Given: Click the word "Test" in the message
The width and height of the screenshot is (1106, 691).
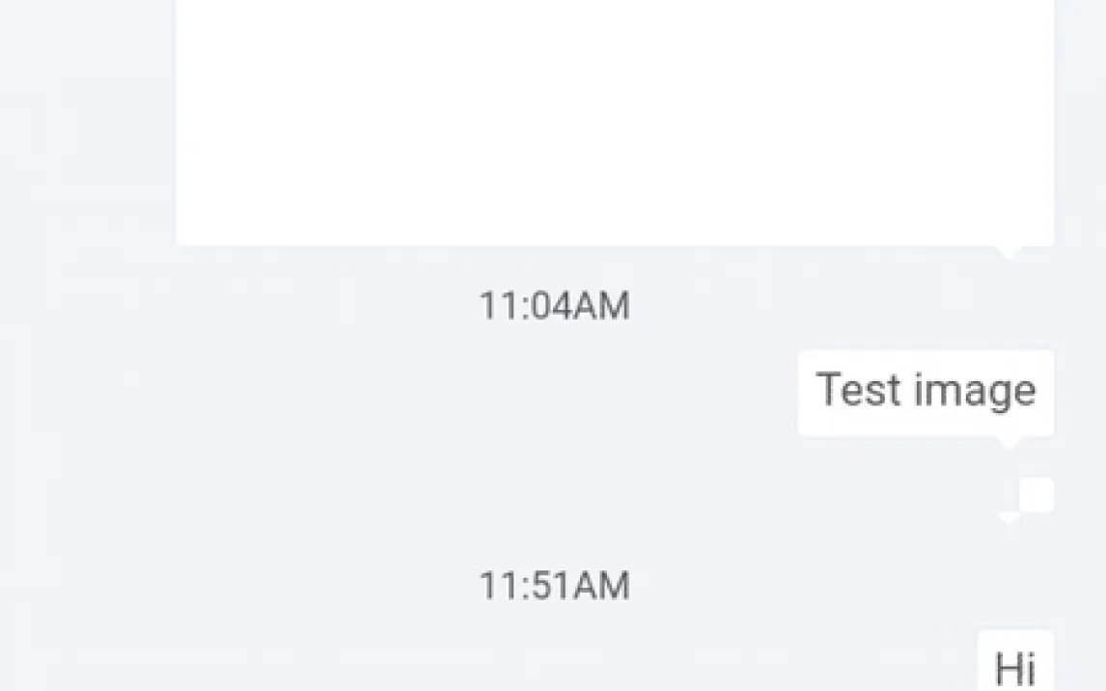Looking at the screenshot, I should [857, 390].
